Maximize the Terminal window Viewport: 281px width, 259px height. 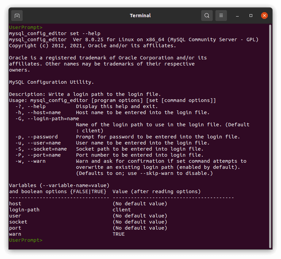[251, 16]
